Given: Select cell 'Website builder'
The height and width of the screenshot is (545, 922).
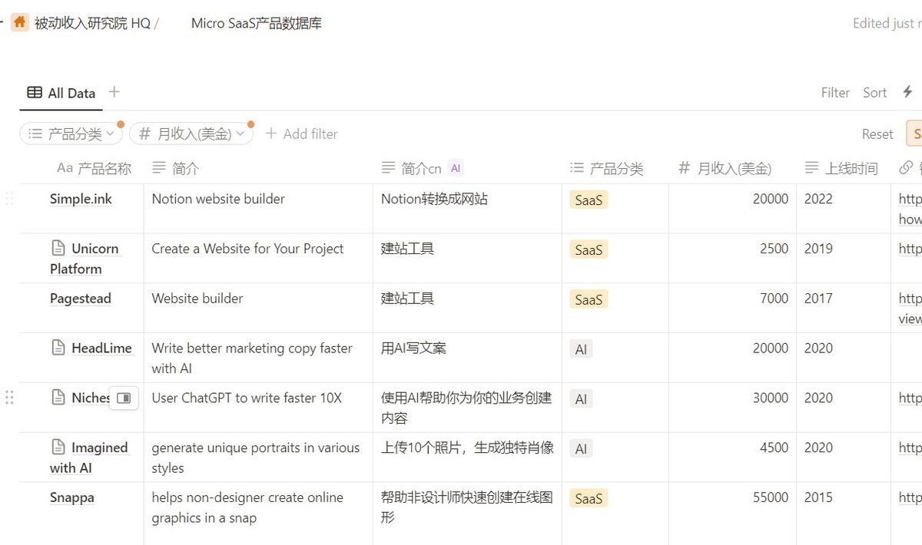Looking at the screenshot, I should [x=258, y=308].
